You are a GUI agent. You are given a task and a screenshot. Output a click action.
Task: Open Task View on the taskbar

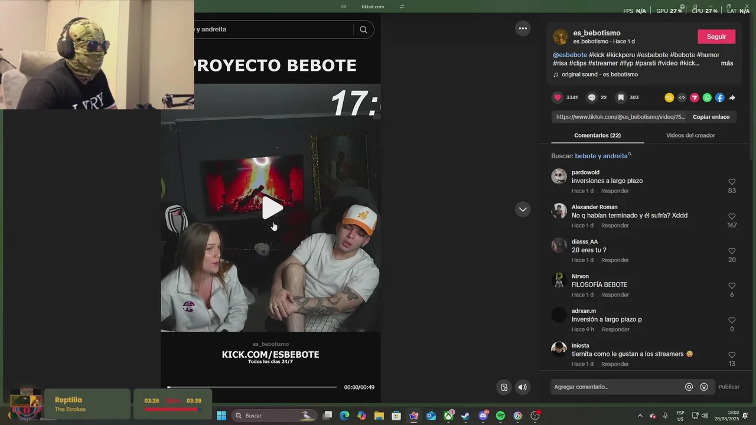click(328, 416)
